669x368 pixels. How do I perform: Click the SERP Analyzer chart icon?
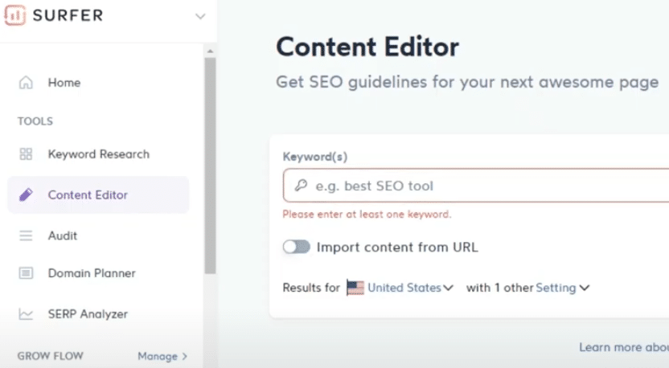(x=26, y=314)
